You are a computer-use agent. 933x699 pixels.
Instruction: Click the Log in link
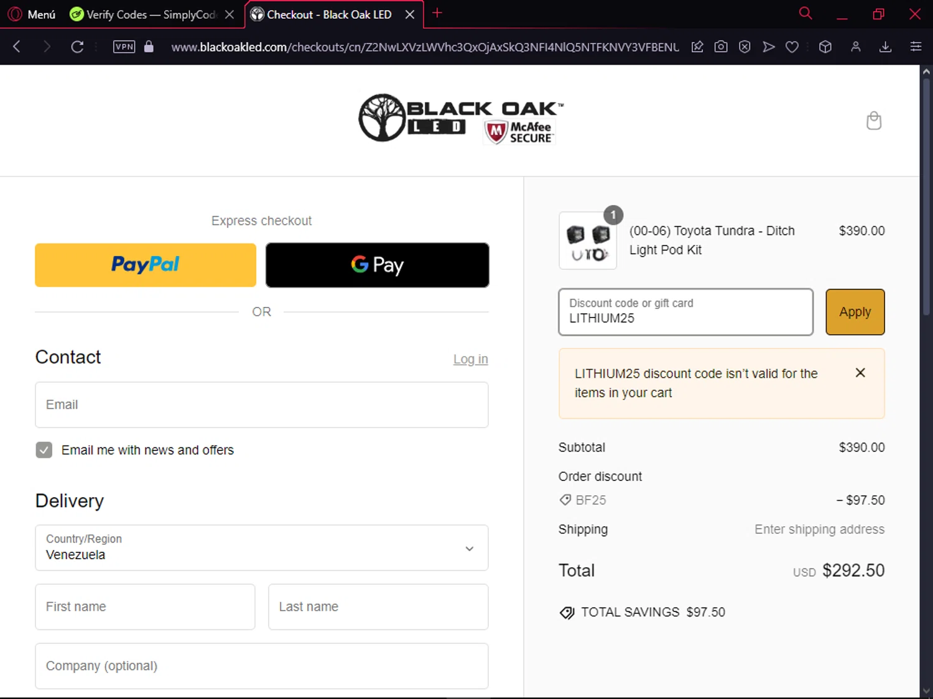470,359
